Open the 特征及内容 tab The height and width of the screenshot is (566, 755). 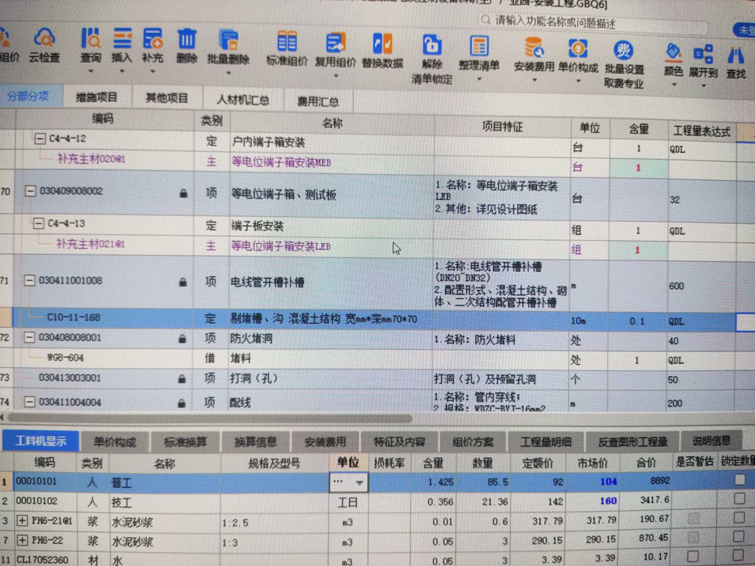[399, 441]
